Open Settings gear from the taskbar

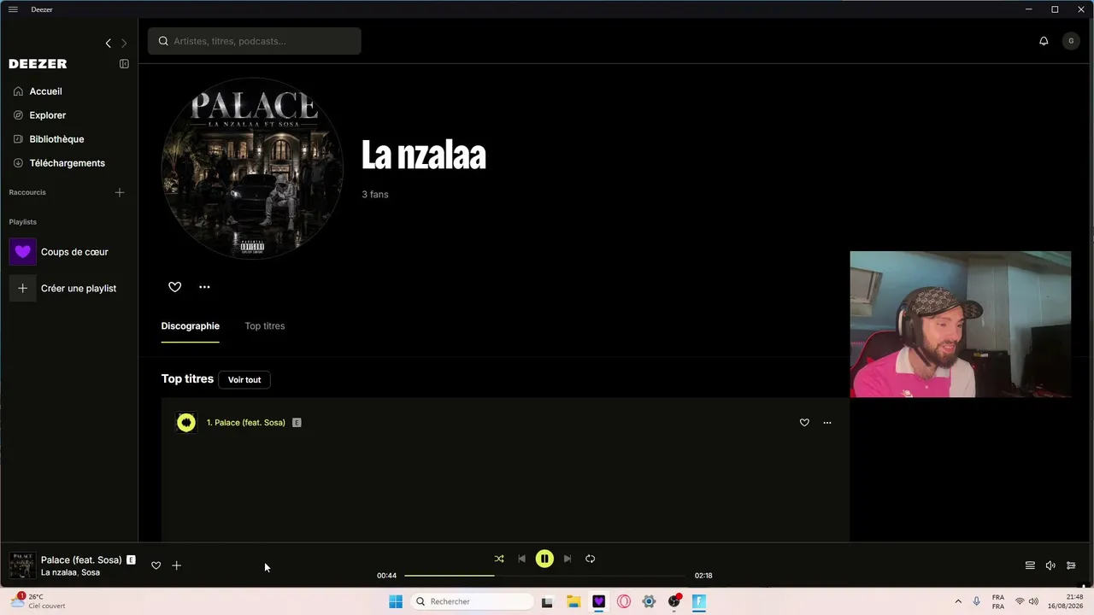[649, 601]
